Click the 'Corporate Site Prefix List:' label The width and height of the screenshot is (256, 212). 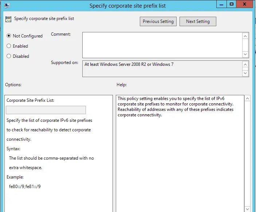pyautogui.click(x=30, y=100)
